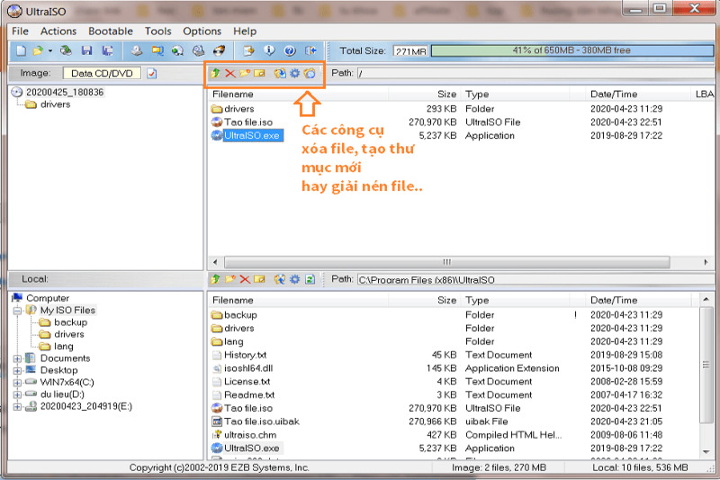This screenshot has height=480, width=720.
Task: Open the Bootable menu
Action: 111,31
